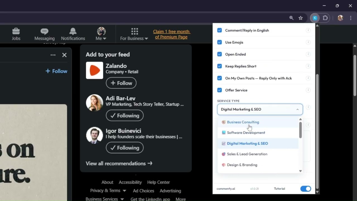The height and width of the screenshot is (201, 357).
Task: Uncheck the Use Emojis option
Action: 219,42
